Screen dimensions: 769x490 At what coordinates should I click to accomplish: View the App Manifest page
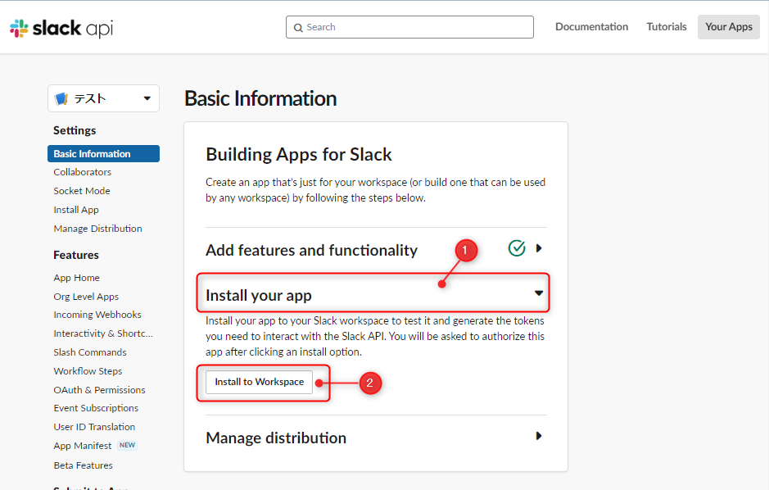point(82,445)
